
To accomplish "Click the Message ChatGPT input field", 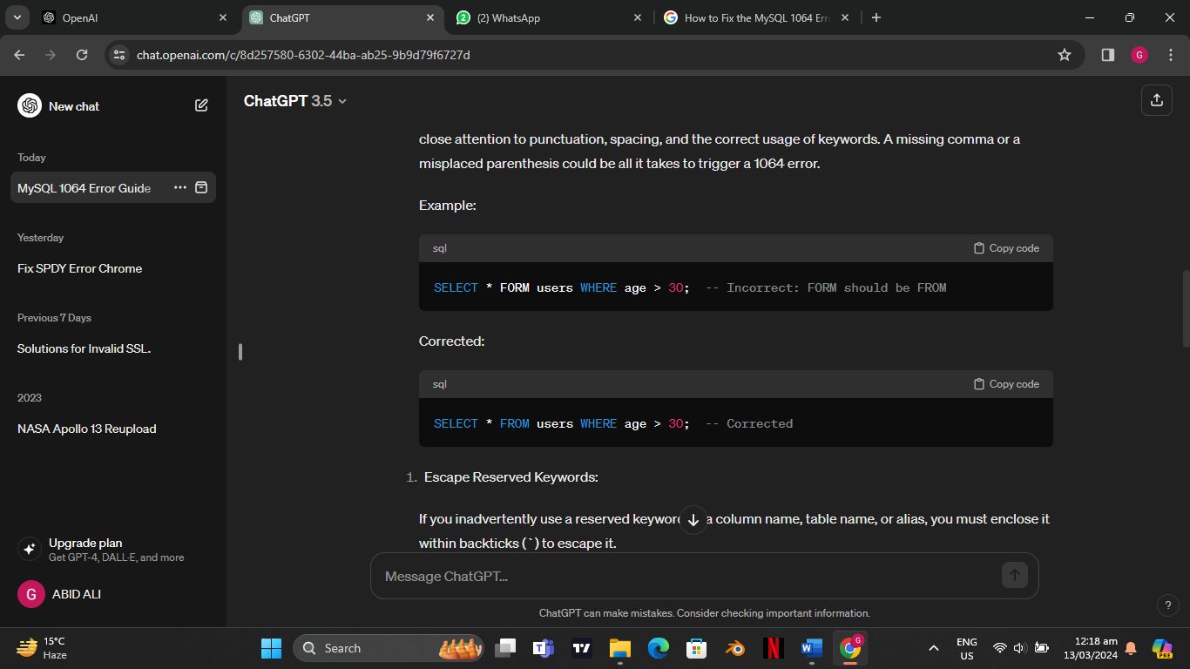I will tap(610, 575).
